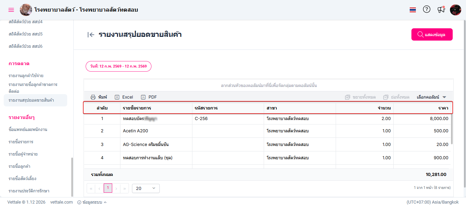466x207 pixels.
Task: Open the hamburger sidebar menu
Action: pyautogui.click(x=11, y=10)
